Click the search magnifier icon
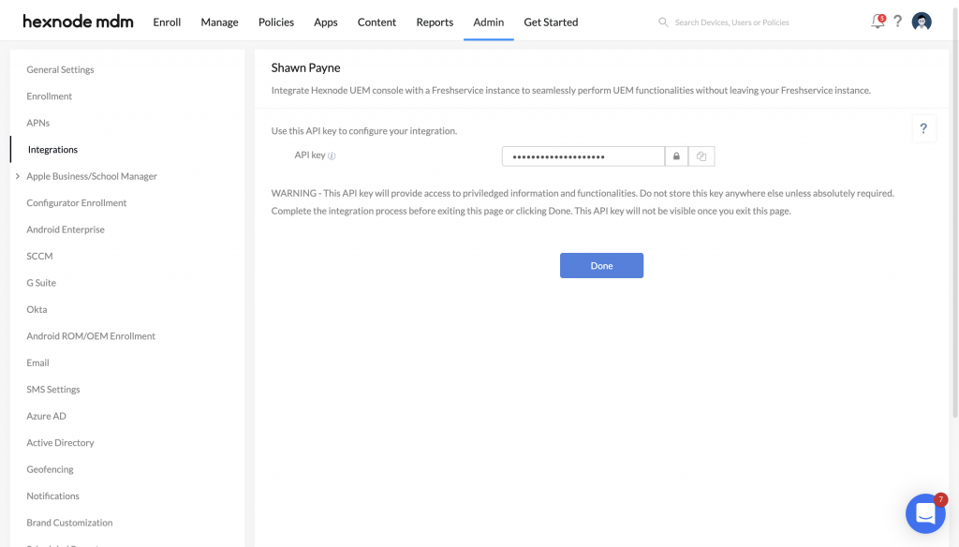This screenshot has width=959, height=547. coord(662,22)
